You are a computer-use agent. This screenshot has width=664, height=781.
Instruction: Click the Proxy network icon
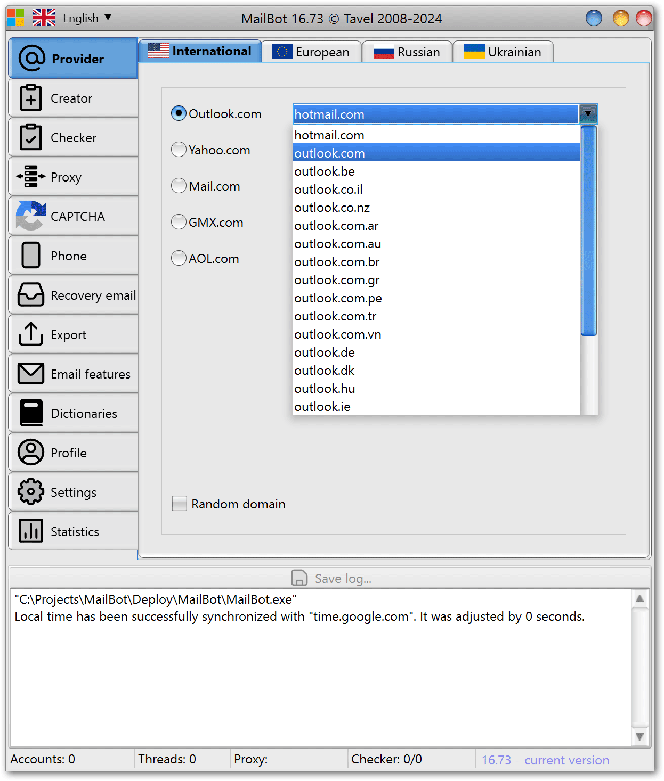click(31, 177)
